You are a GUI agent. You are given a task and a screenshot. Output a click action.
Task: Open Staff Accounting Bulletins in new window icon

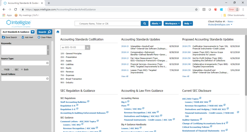point(88,102)
